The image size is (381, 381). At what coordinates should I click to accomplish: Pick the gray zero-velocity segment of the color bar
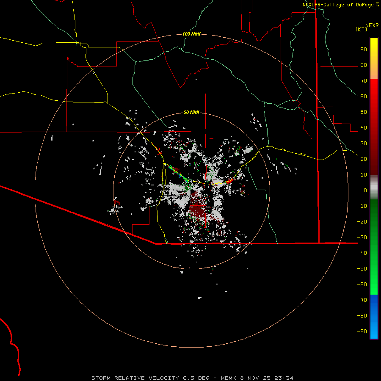click(374, 188)
